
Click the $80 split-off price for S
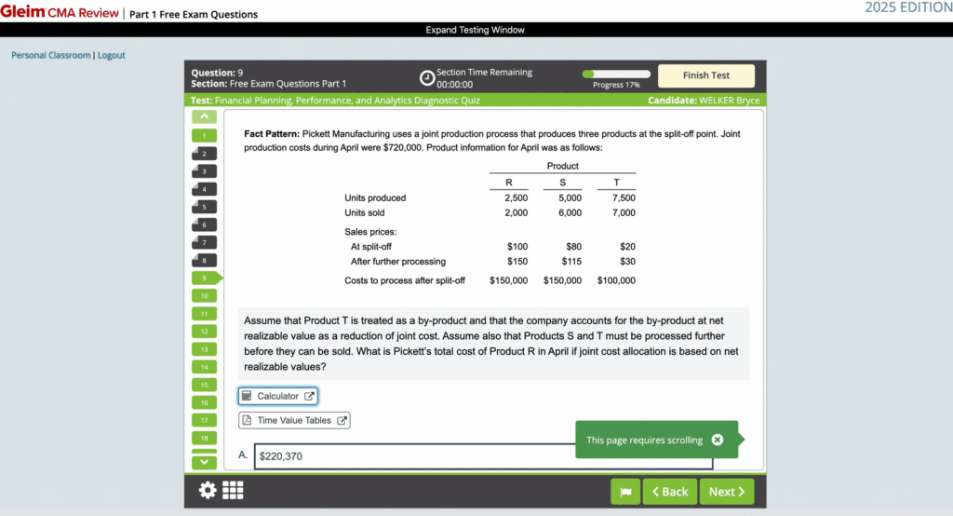(573, 247)
